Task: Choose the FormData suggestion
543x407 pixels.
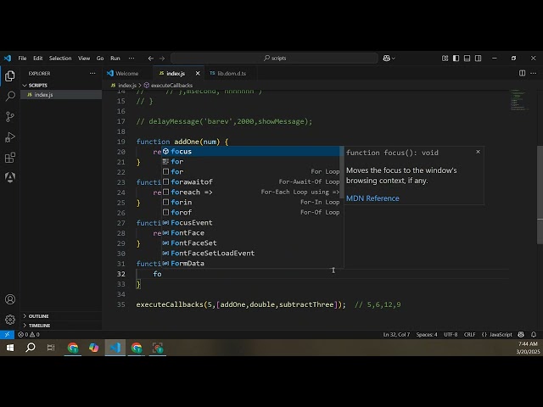Action: [251, 264]
